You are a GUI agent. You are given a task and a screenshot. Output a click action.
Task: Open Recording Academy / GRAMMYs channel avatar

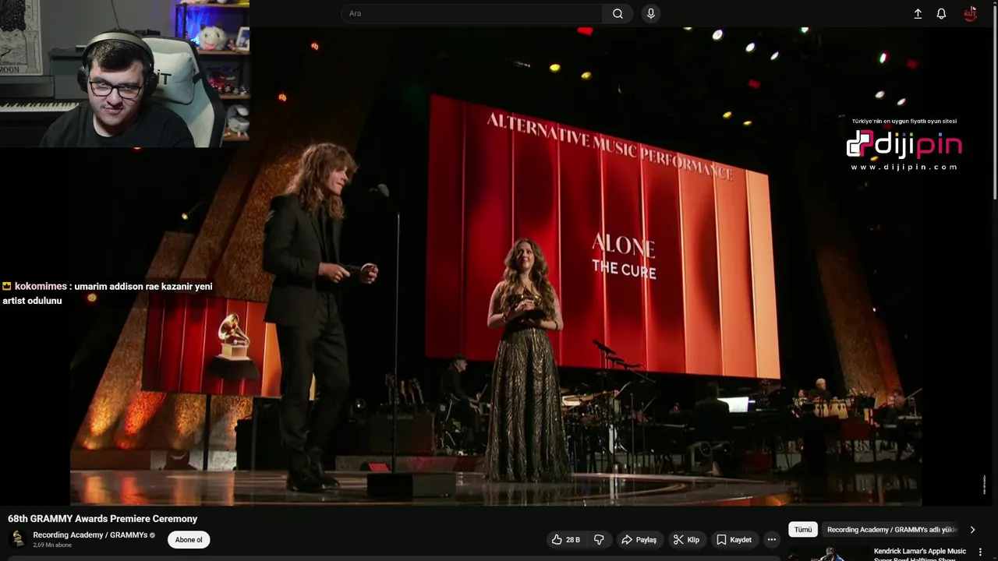17,539
